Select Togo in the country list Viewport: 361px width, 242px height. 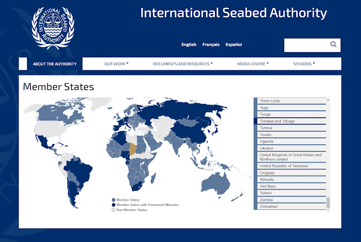[292, 107]
